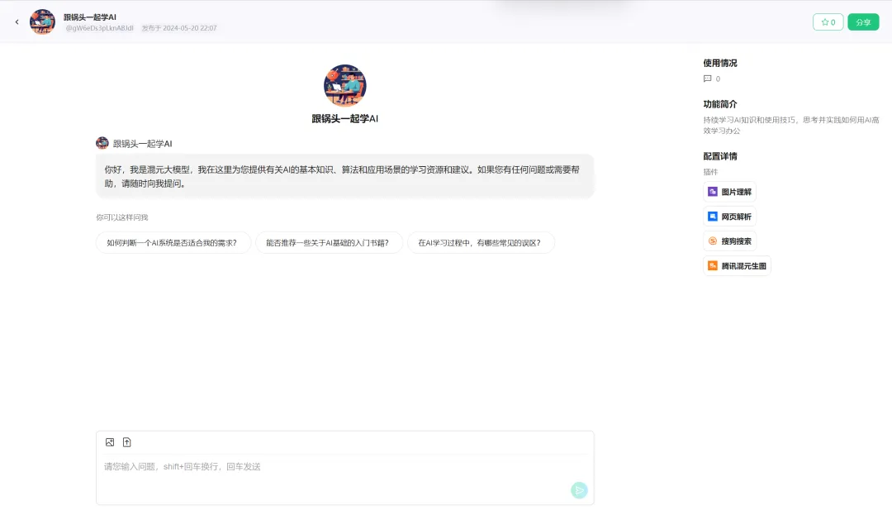This screenshot has width=892, height=524.
Task: Click the small avatar in the top header
Action: [42, 22]
